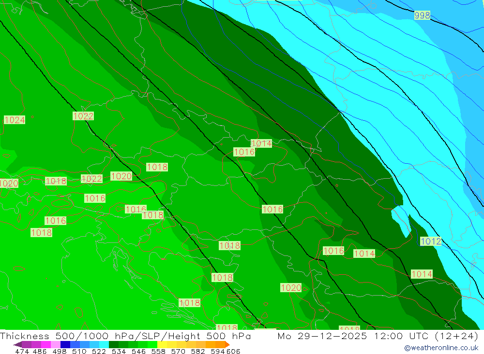Pick the lightest cyan legend swatch
The height and width of the screenshot is (354, 484).
104,344
